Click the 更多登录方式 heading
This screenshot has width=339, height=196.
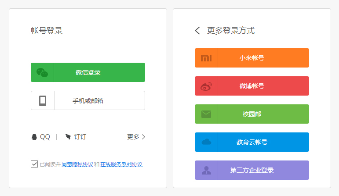[x=231, y=30]
